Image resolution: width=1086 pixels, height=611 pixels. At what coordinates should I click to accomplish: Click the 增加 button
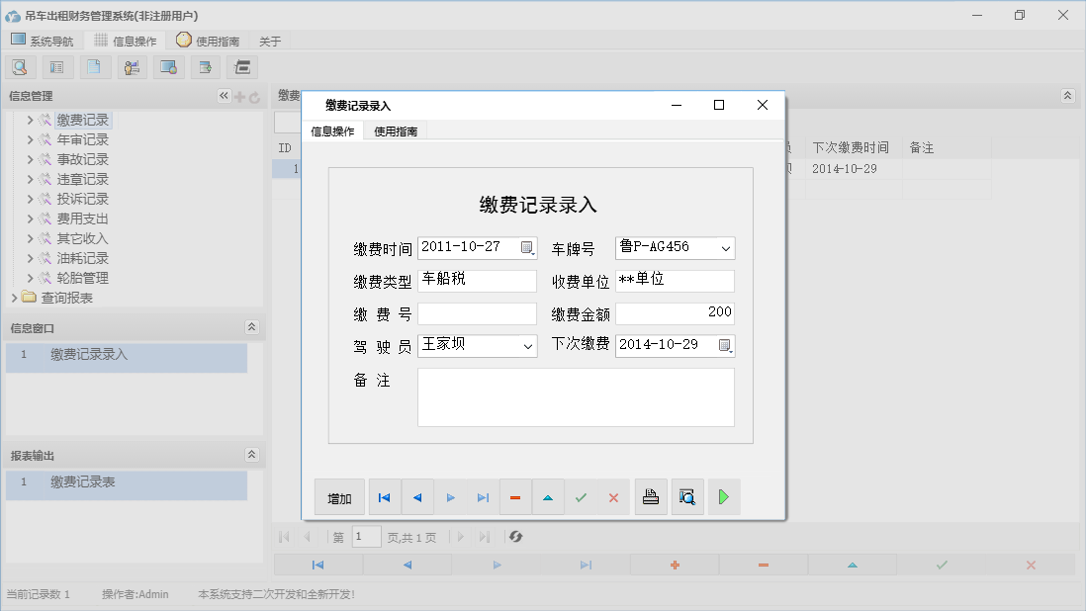339,497
